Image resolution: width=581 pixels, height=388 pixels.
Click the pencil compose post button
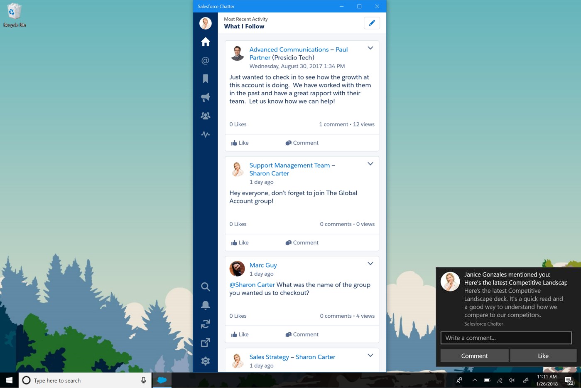point(372,23)
